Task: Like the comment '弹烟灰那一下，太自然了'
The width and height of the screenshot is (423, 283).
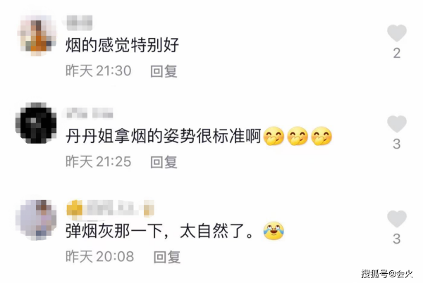Action: pyautogui.click(x=396, y=219)
